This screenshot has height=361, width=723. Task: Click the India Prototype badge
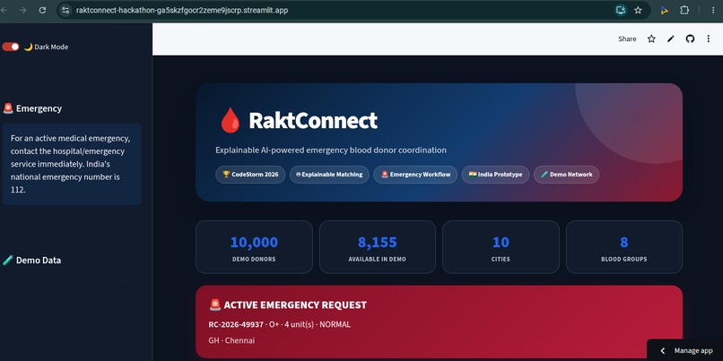pos(495,175)
